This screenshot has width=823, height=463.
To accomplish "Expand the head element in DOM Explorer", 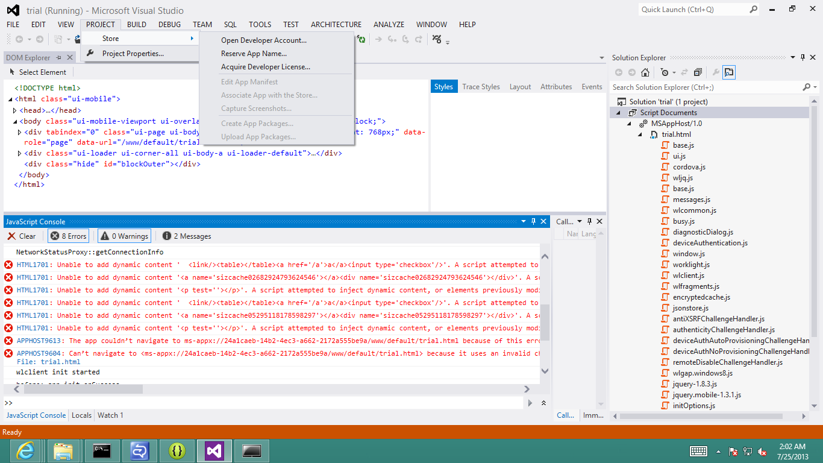I will coord(15,110).
